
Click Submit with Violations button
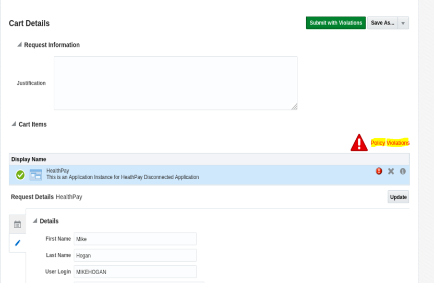335,23
